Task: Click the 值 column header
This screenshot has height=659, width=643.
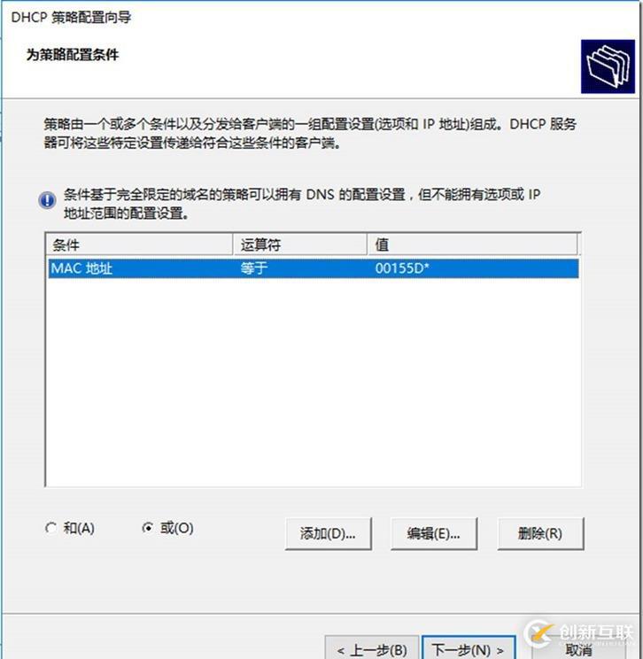Action: pos(473,244)
